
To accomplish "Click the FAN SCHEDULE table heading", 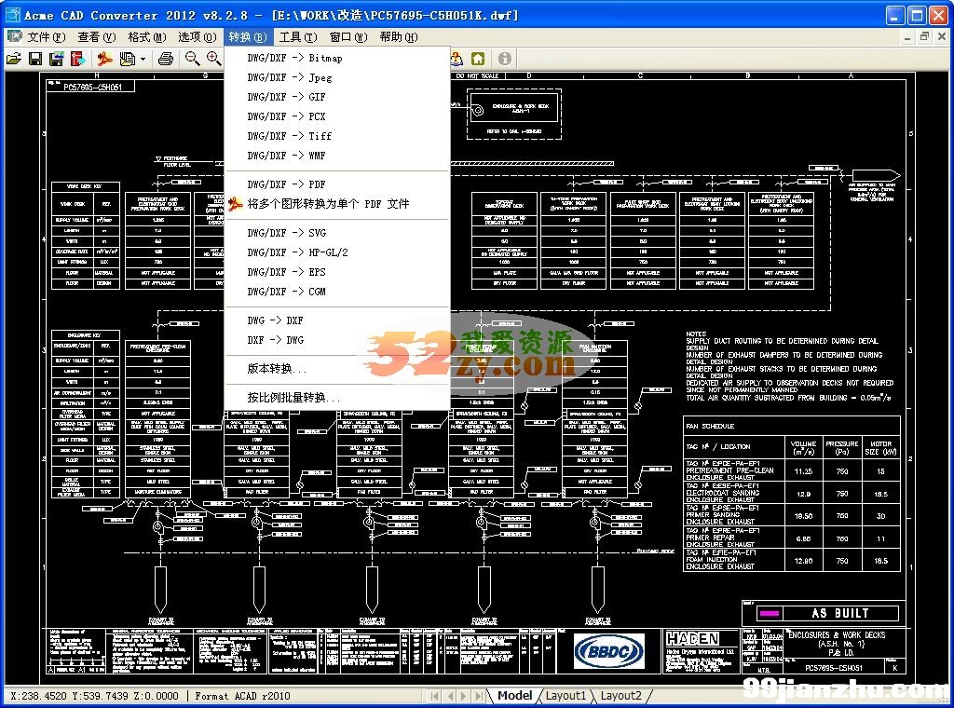I will [x=710, y=427].
